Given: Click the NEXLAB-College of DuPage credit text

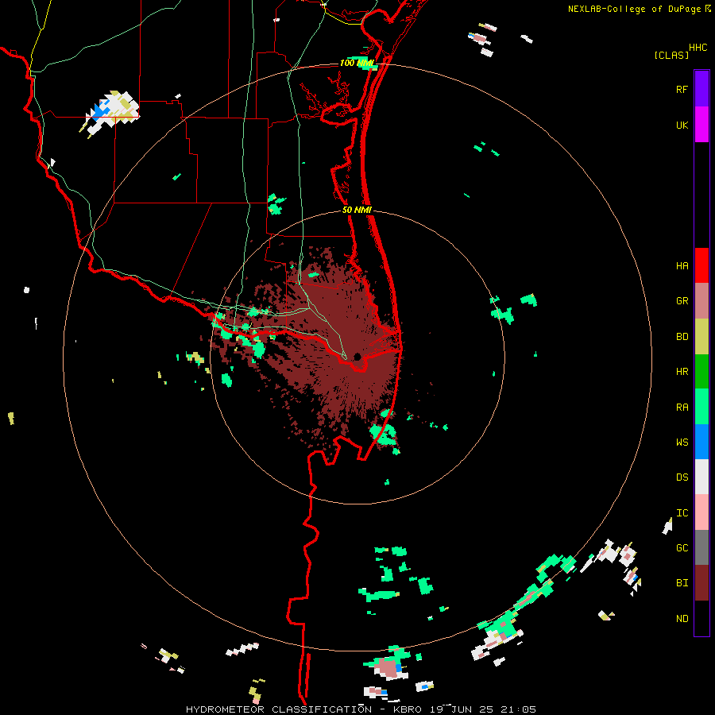Looking at the screenshot, I should [636, 9].
